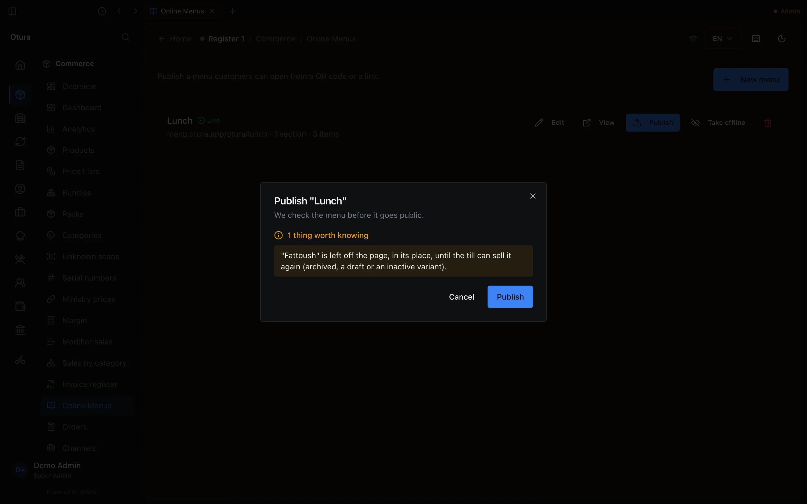Open Demo Admin user profile
The width and height of the screenshot is (807, 504).
pyautogui.click(x=72, y=470)
